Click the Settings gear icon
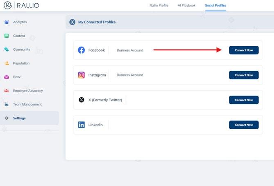 7,118
